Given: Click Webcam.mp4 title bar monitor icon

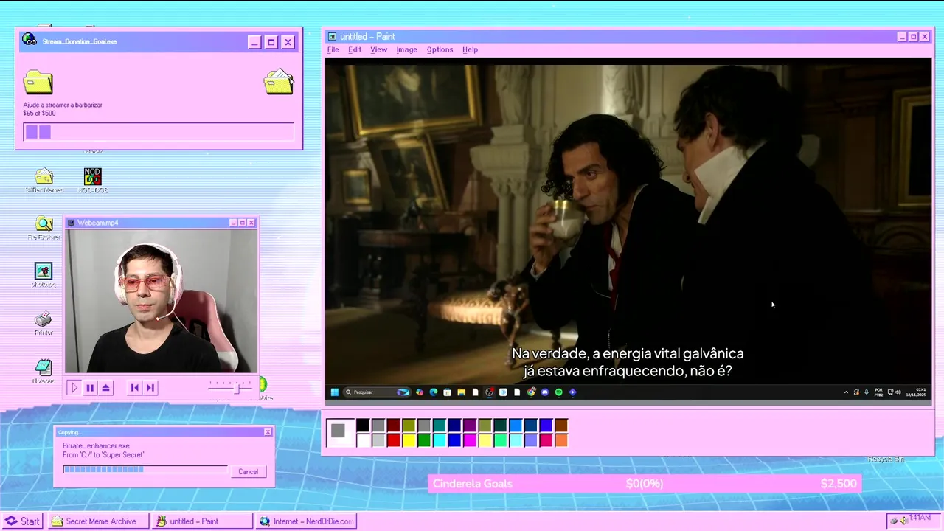Looking at the screenshot, I should (x=72, y=223).
